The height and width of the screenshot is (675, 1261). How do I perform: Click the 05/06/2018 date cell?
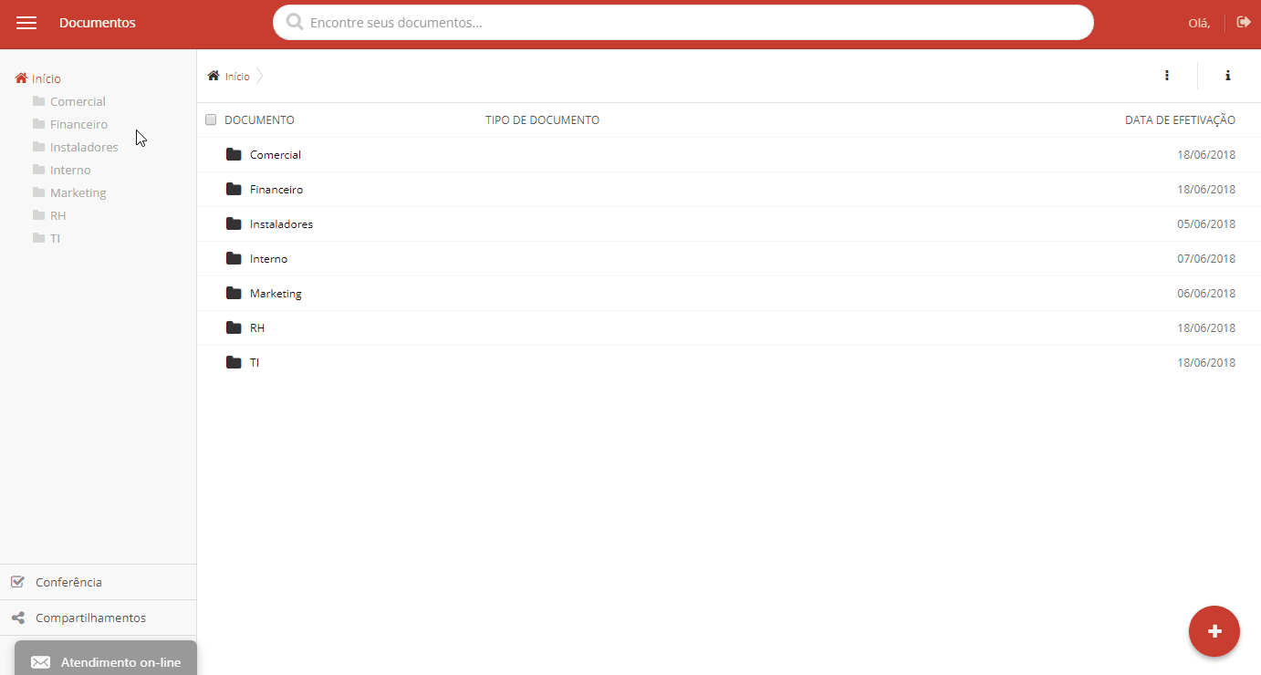click(x=1206, y=223)
